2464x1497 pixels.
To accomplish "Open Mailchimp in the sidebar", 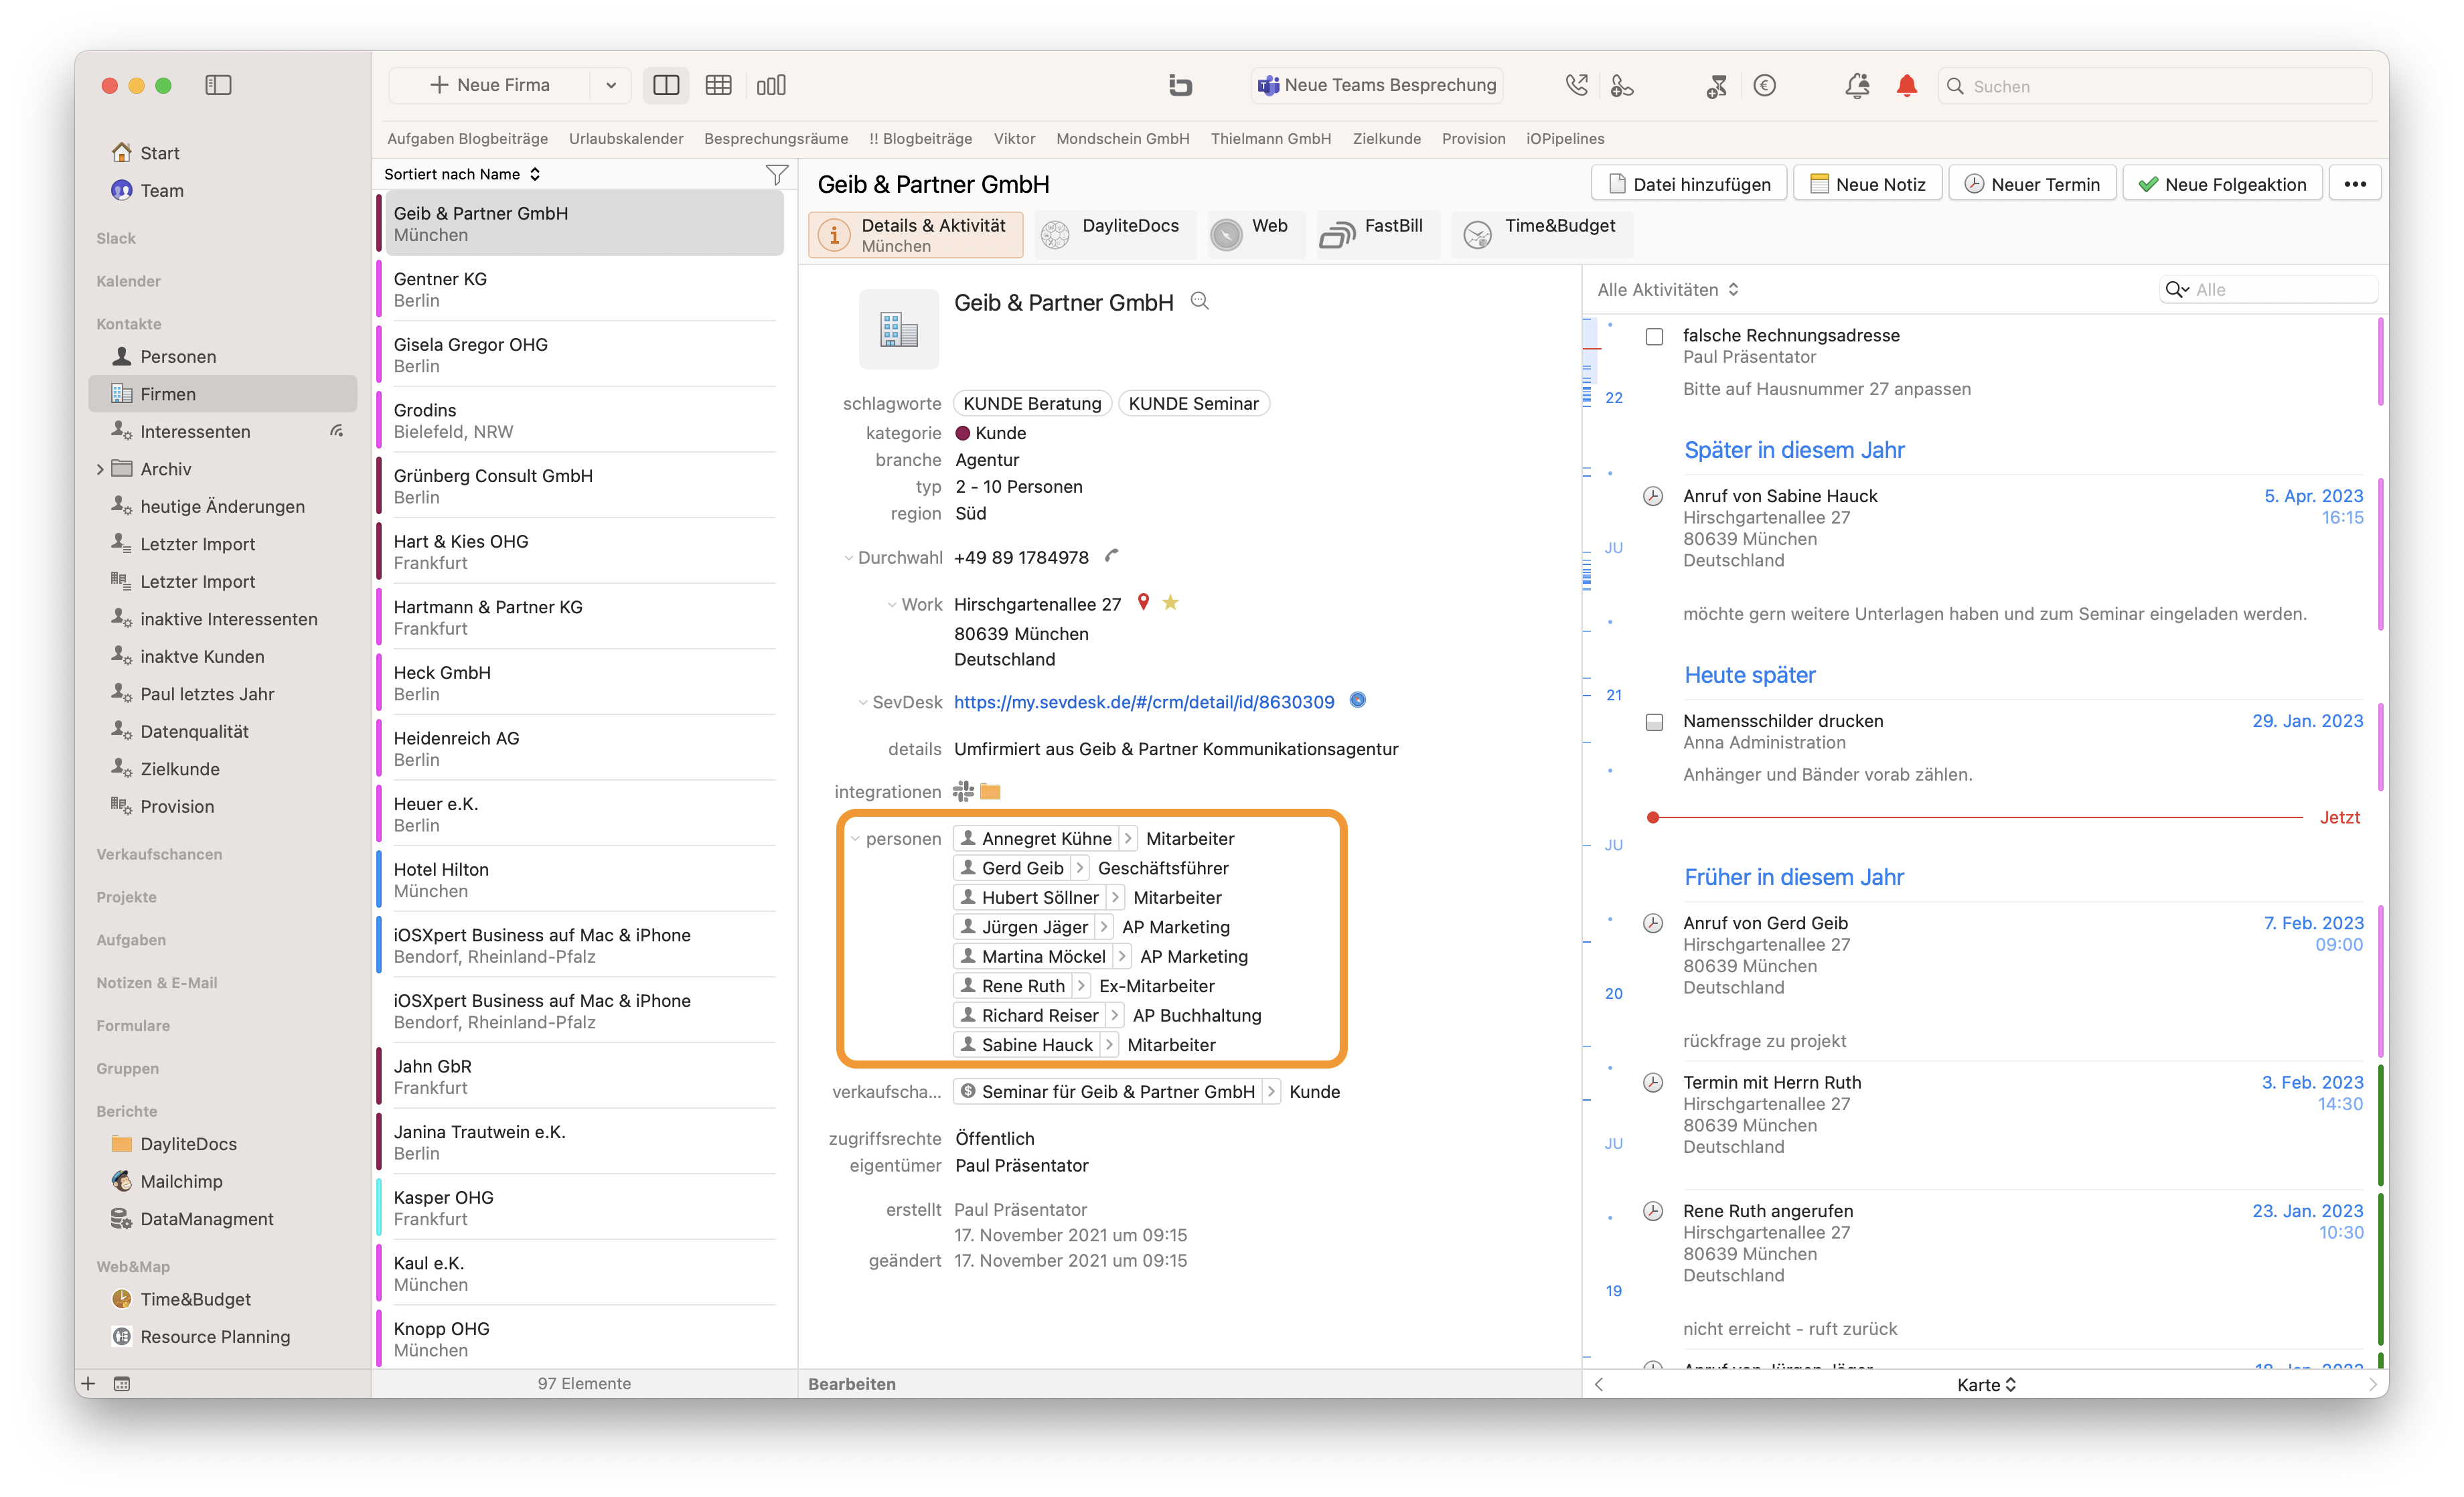I will tap(181, 1181).
